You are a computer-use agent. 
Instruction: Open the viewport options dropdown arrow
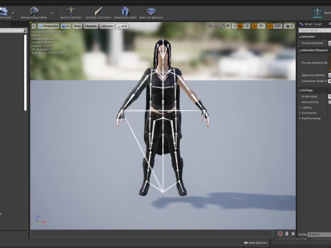[x=34, y=26]
